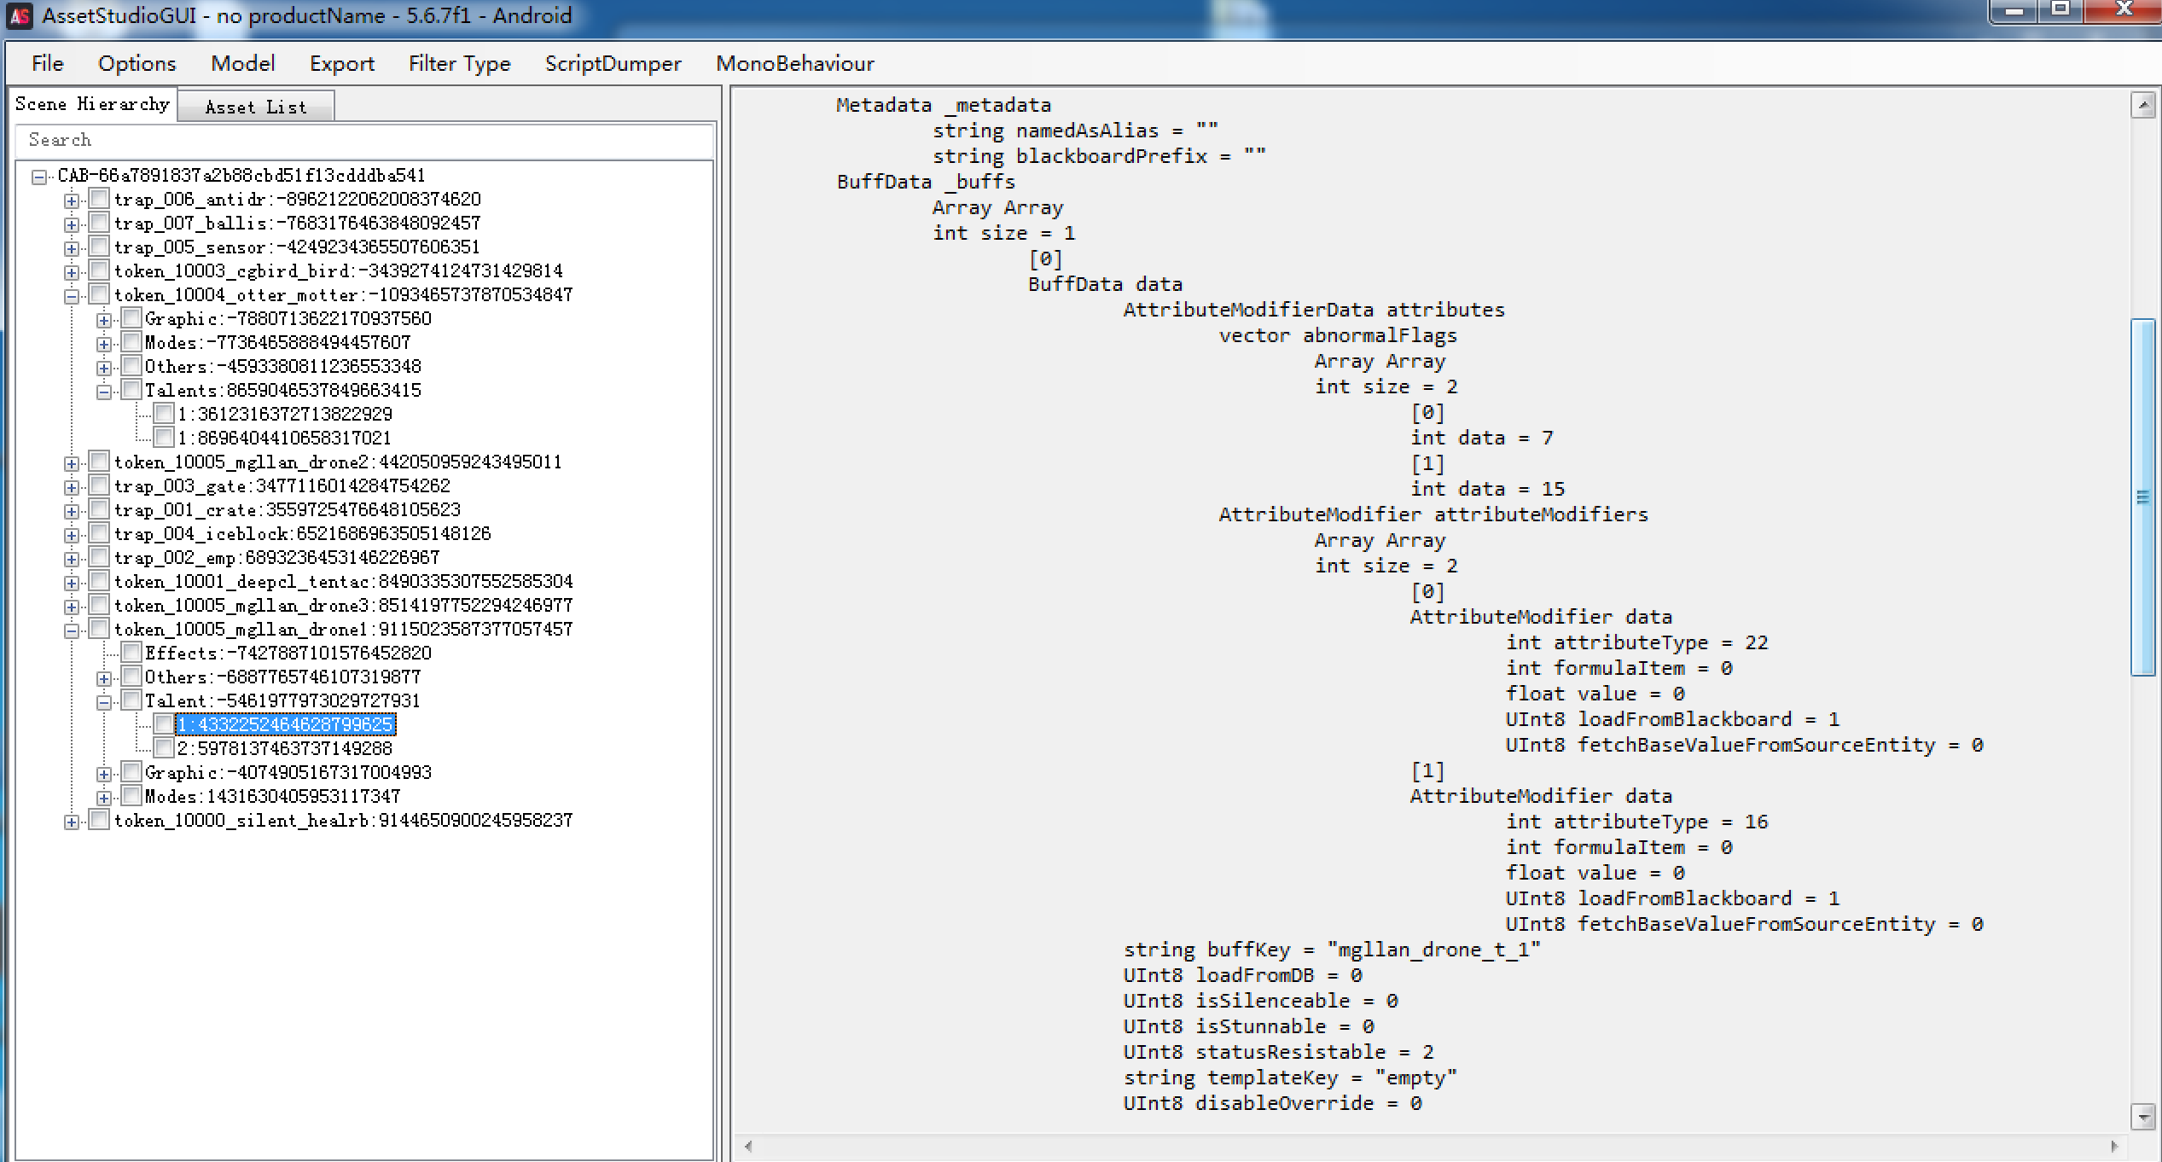Collapse the token_10004_otter_motter node
The width and height of the screenshot is (2162, 1162).
coord(72,296)
